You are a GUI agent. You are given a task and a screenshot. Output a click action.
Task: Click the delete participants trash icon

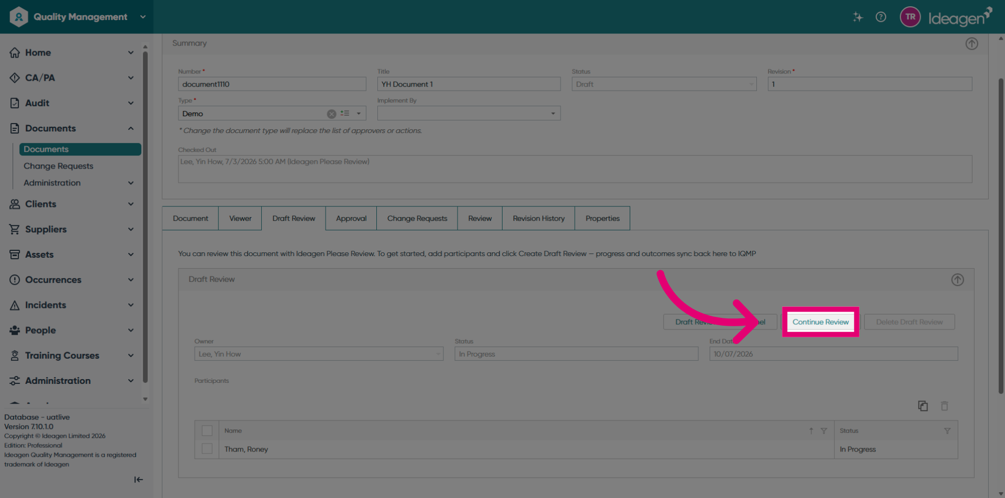pos(944,406)
